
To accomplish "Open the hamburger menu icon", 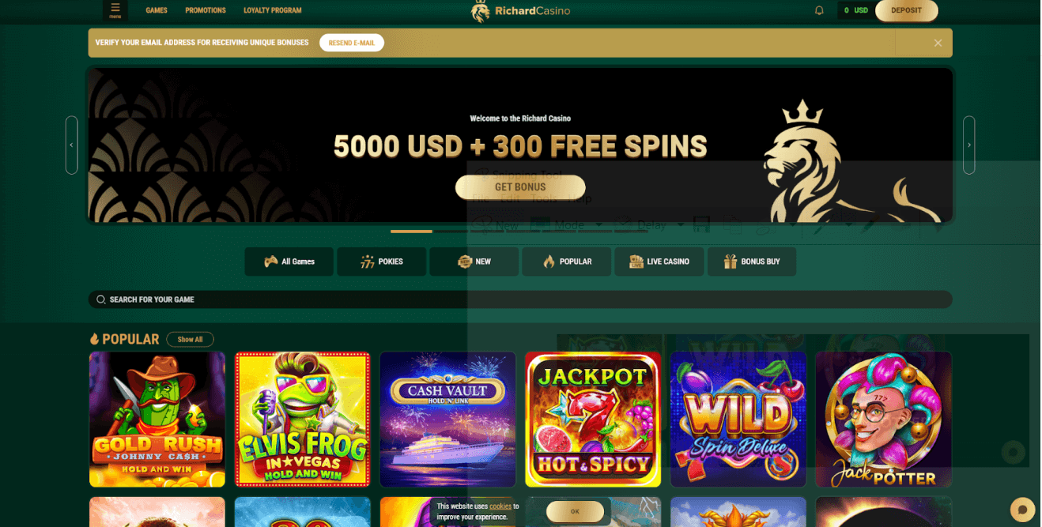I will (x=115, y=9).
